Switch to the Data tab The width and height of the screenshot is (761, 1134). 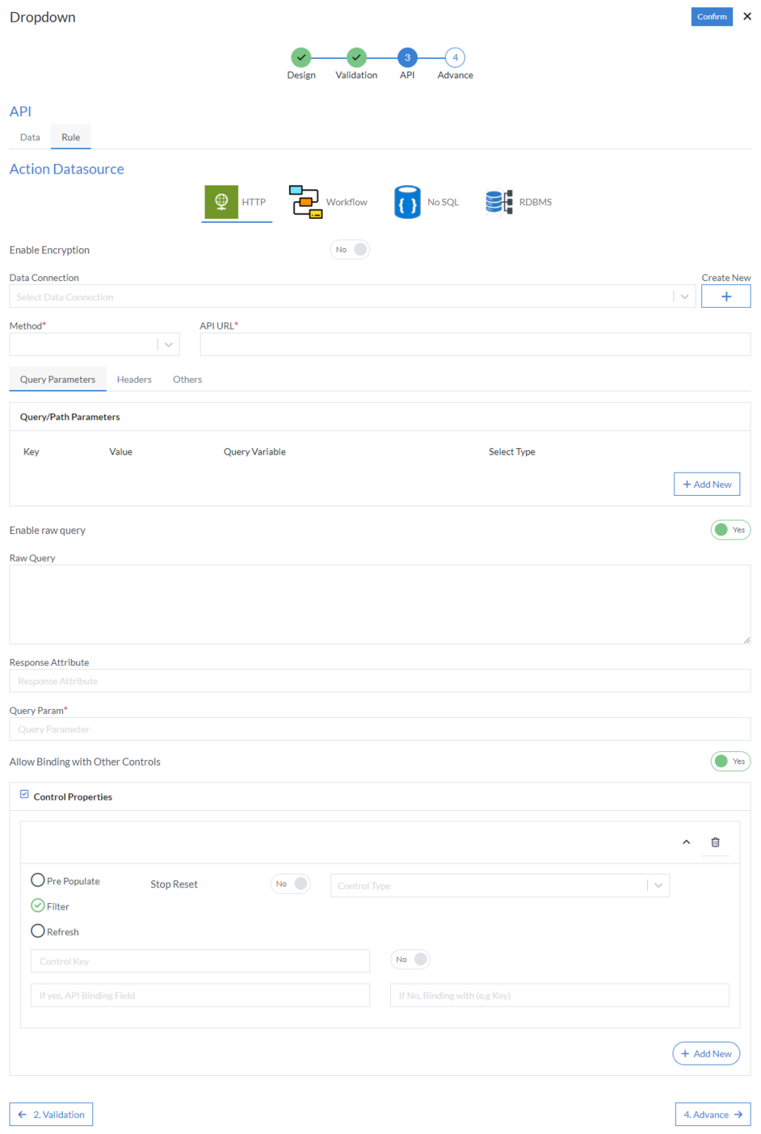(29, 136)
